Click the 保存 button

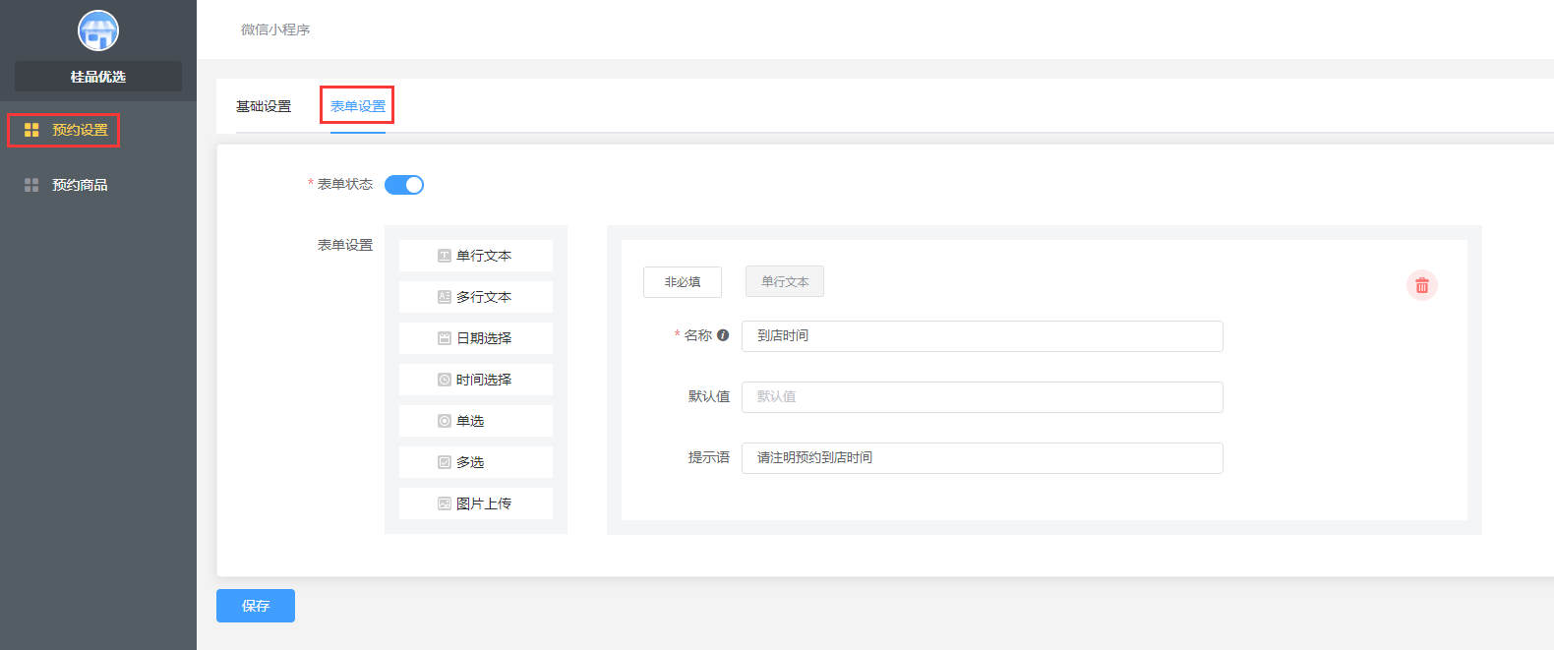point(256,606)
